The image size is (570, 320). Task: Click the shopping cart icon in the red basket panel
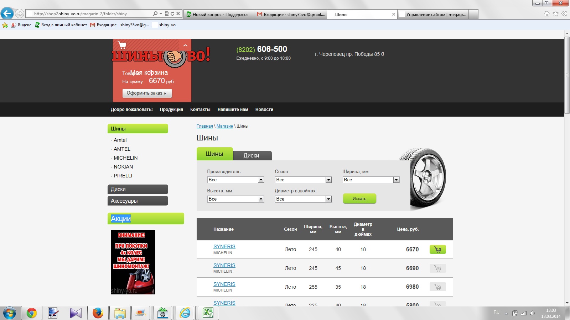tap(122, 45)
